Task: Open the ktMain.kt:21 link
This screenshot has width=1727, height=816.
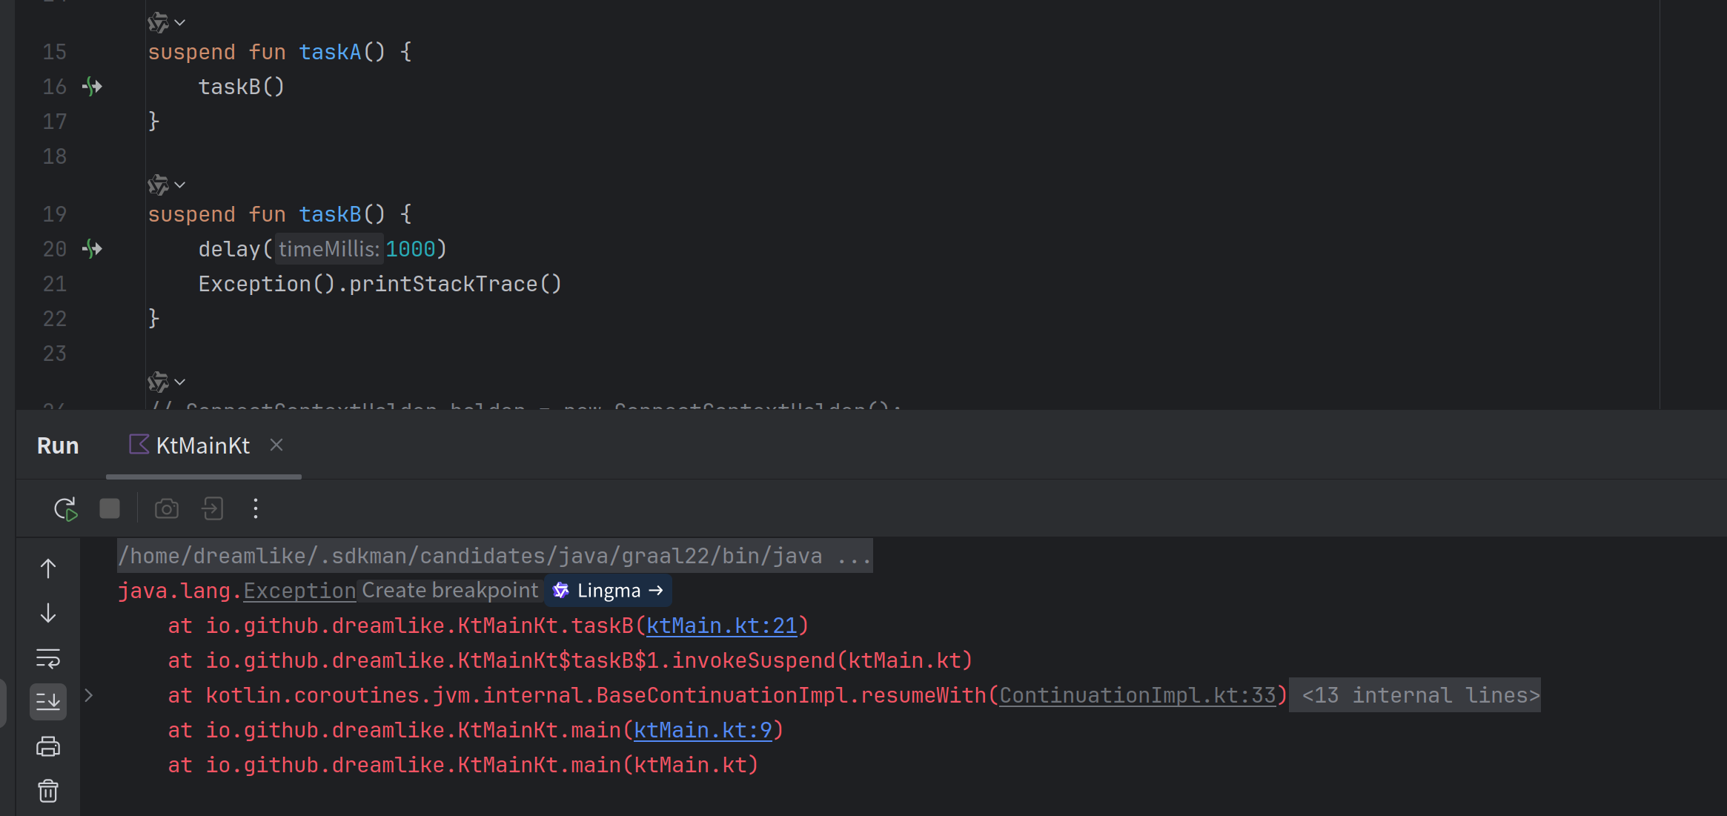Action: point(722,626)
